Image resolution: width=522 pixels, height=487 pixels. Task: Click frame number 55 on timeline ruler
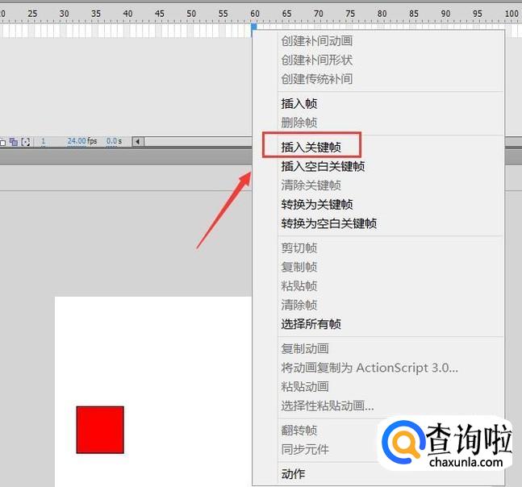pyautogui.click(x=223, y=14)
